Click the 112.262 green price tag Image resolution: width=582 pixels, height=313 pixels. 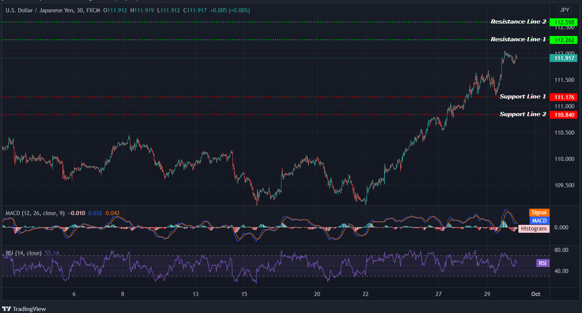click(x=564, y=40)
